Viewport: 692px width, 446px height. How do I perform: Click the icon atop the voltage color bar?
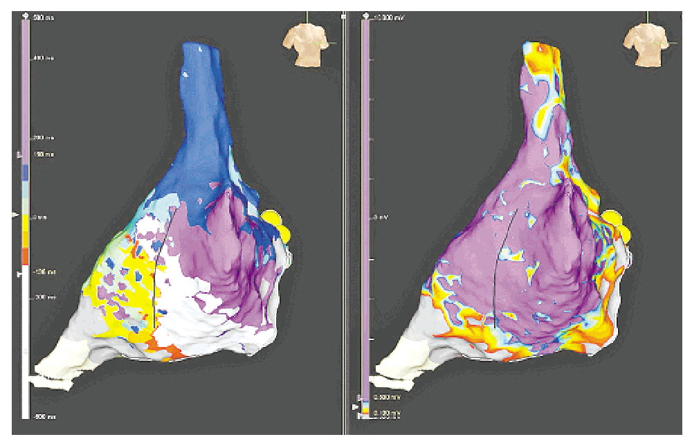pyautogui.click(x=365, y=15)
